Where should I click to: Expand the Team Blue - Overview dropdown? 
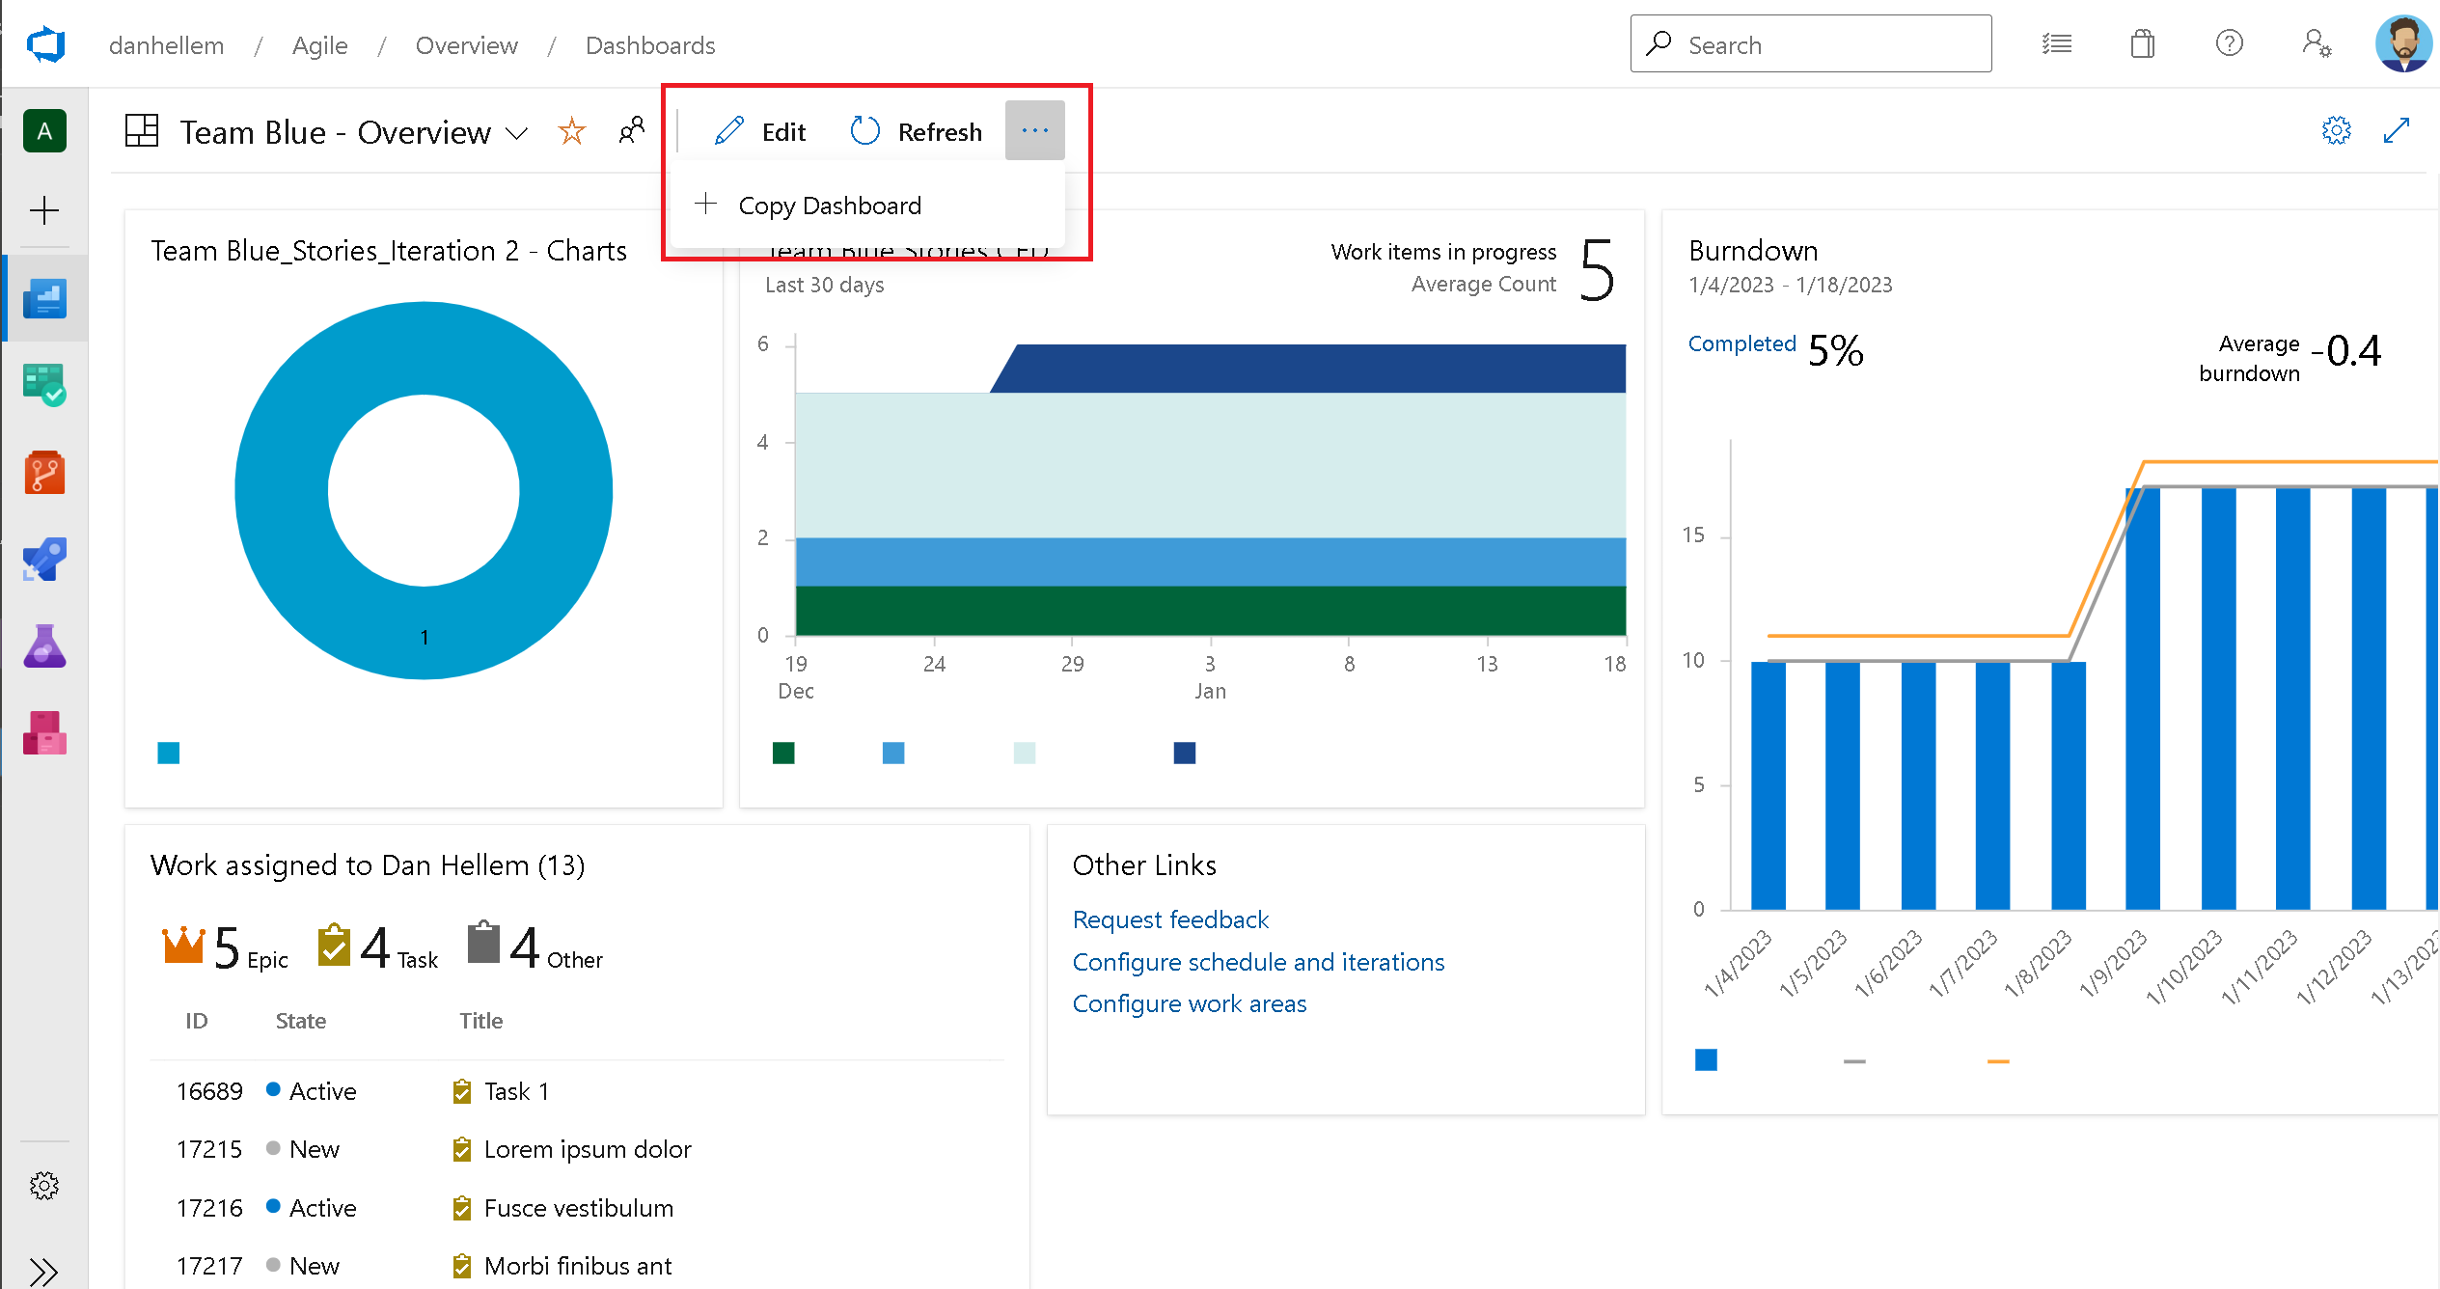point(520,132)
